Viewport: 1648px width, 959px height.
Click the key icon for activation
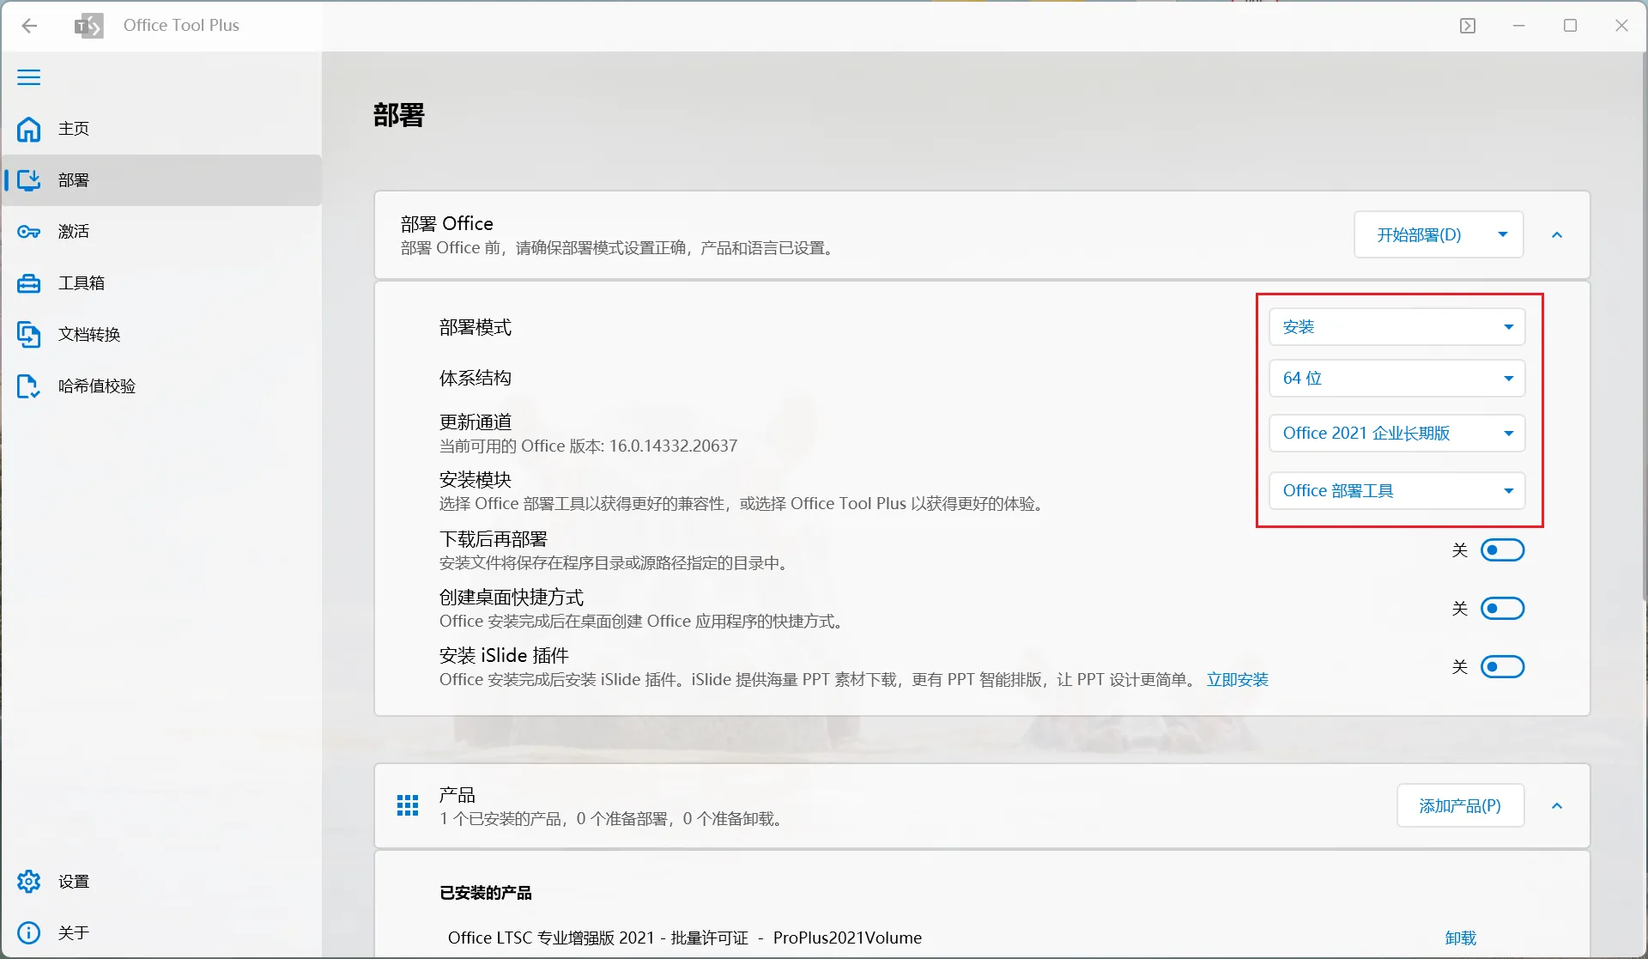point(28,232)
